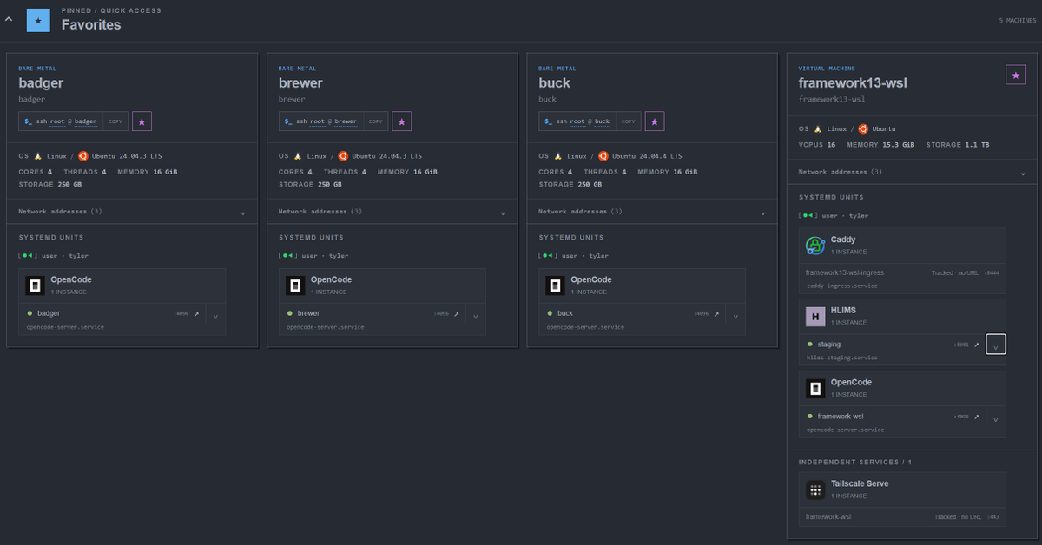Click 'hlims-staging.service' unit name

(842, 358)
